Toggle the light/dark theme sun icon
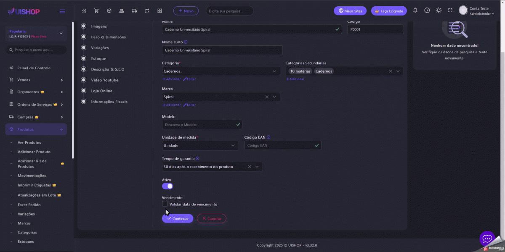 (x=439, y=10)
